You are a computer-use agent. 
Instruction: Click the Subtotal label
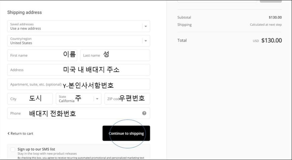pos(184,17)
